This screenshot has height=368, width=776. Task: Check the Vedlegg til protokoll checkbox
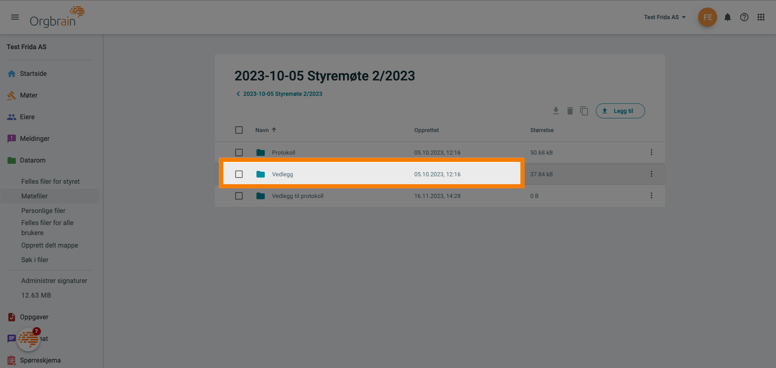pyautogui.click(x=239, y=196)
